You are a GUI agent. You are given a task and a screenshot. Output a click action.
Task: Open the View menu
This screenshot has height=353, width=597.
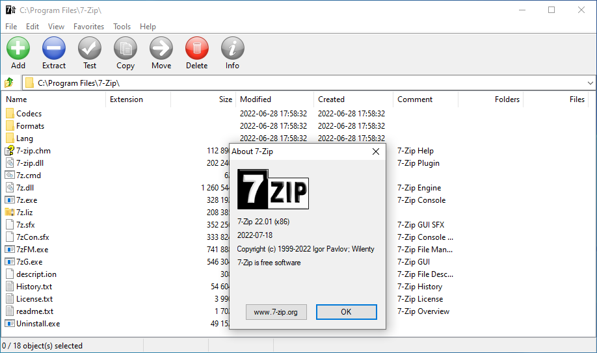56,27
